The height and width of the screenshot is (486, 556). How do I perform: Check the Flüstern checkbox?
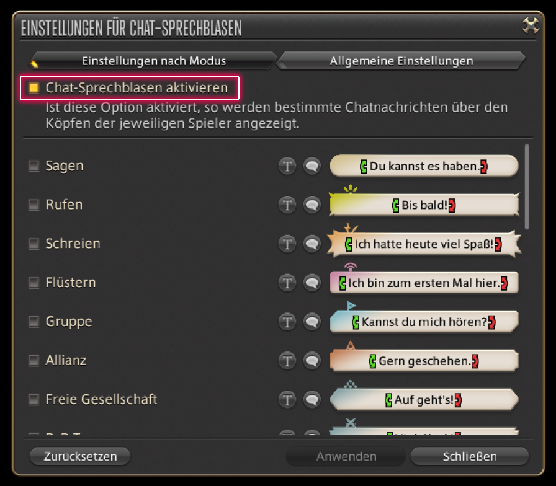coord(34,283)
